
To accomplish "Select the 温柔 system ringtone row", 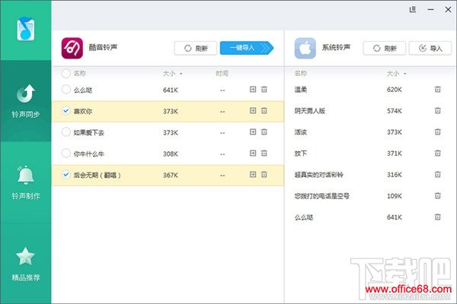I will click(x=369, y=90).
